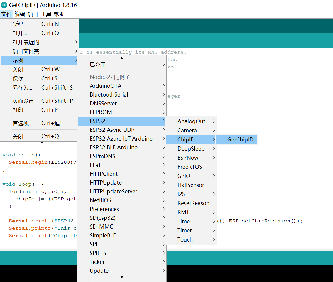Image resolution: width=333 pixels, height=282 pixels.
Task: Click the 帮助 help menu
Action: point(59,14)
